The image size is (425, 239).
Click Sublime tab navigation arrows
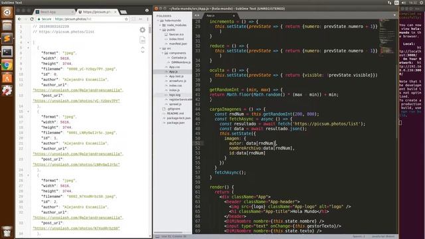point(197,15)
